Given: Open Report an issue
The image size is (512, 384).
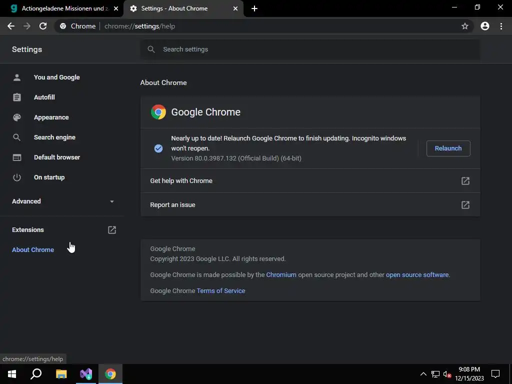Looking at the screenshot, I should pyautogui.click(x=310, y=204).
